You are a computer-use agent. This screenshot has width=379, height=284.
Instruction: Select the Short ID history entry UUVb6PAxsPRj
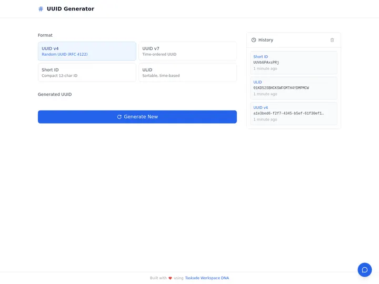click(294, 63)
